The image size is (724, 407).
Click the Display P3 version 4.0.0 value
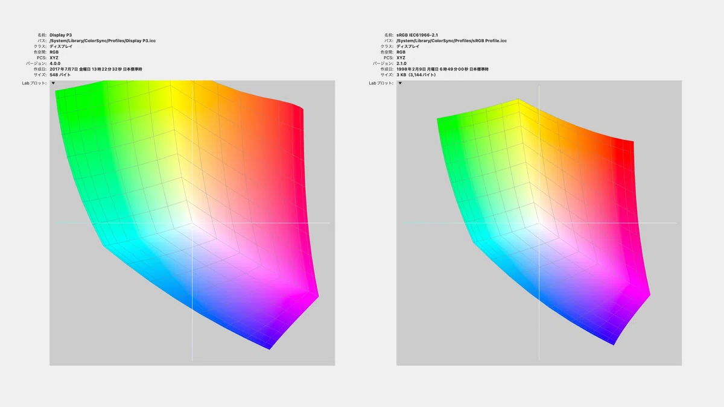click(x=54, y=63)
